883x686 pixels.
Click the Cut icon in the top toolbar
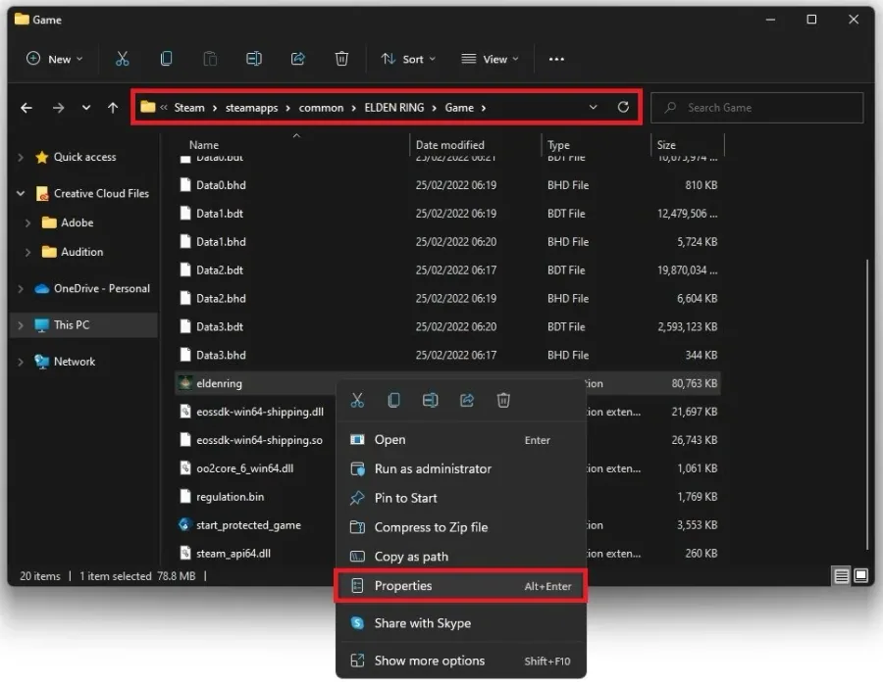[123, 59]
